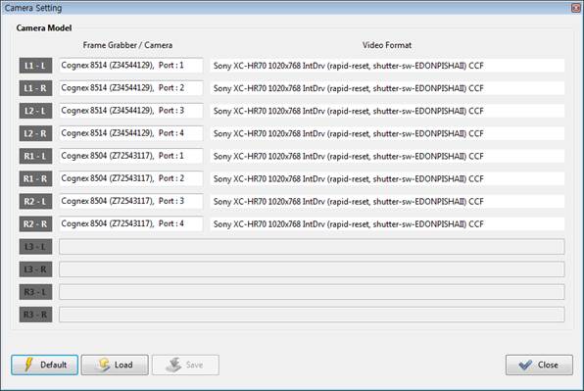The image size is (584, 391).
Task: Click the L2 - R video format field
Action: pyautogui.click(x=387, y=133)
